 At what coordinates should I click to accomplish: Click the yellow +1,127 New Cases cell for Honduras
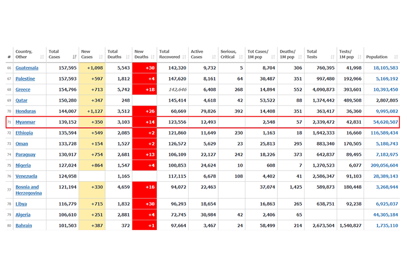click(x=92, y=111)
